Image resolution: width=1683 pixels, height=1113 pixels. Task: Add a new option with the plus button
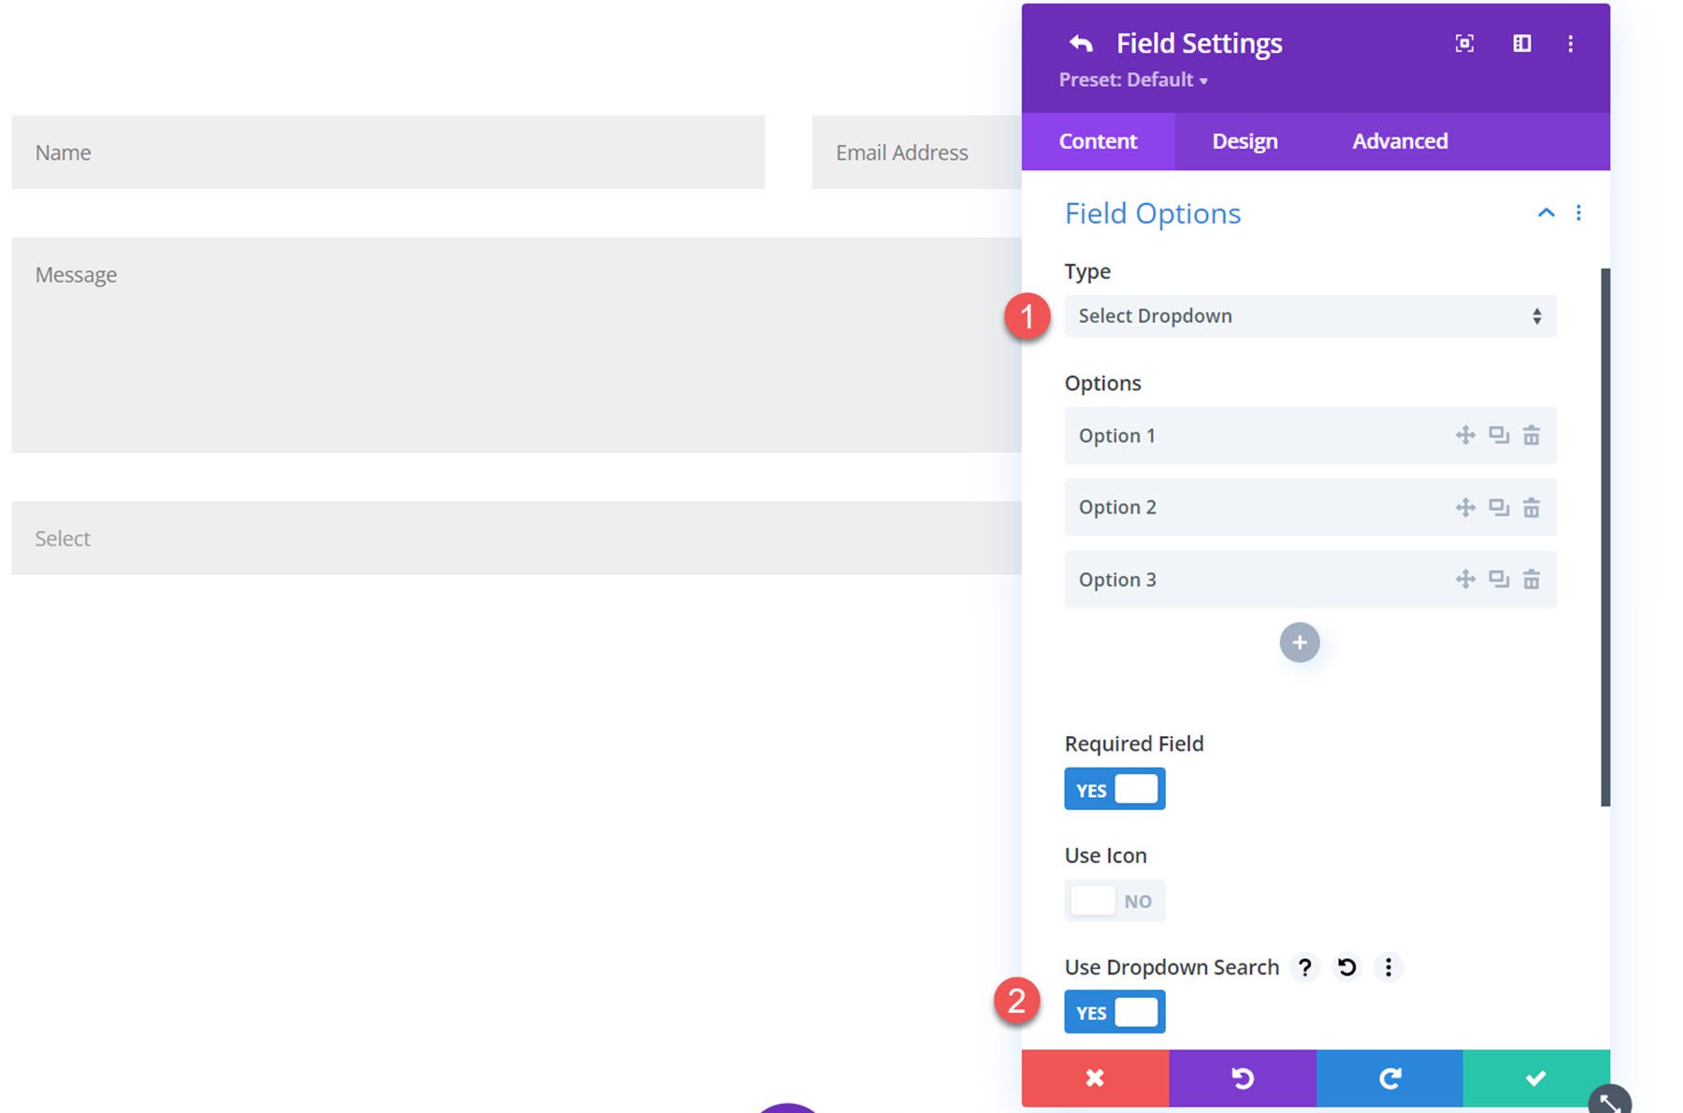coord(1299,643)
